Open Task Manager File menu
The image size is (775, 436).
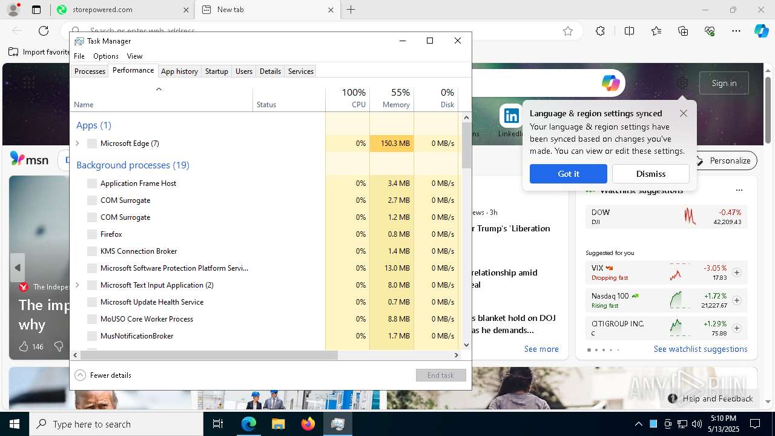(79, 56)
